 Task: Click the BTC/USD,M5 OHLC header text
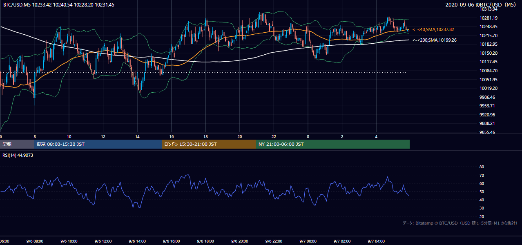tap(59, 5)
